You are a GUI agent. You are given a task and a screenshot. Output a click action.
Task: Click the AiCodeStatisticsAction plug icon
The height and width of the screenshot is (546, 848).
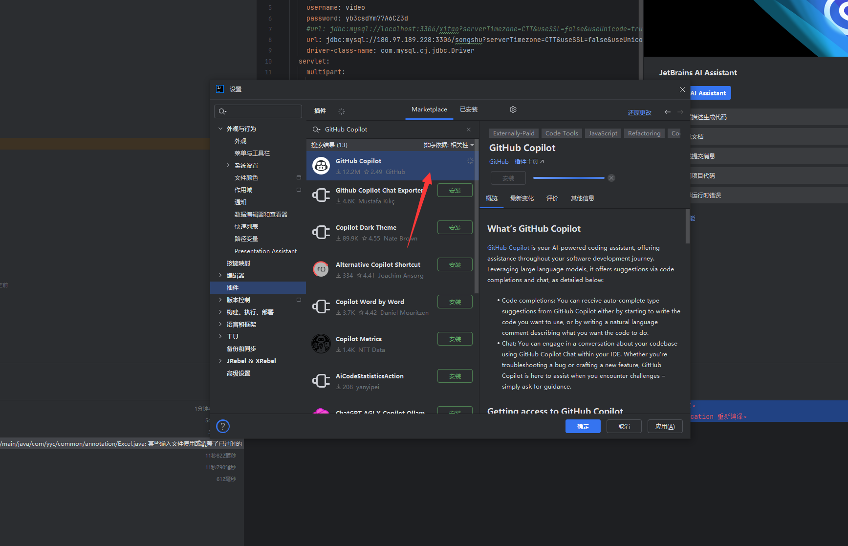click(321, 381)
